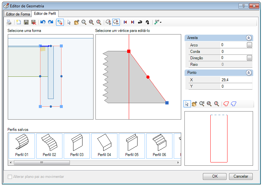Select the Perfil 04 thumbnail
Image resolution: width=265 pixels, height=186 pixels.
[x=104, y=146]
